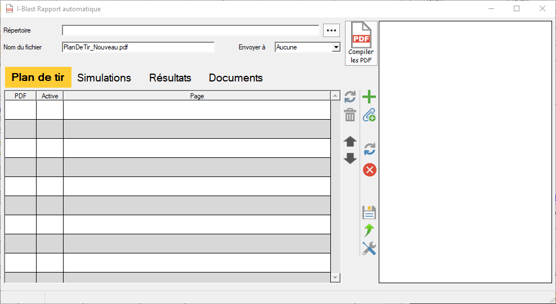Switch to the Simulations tab

coord(104,78)
